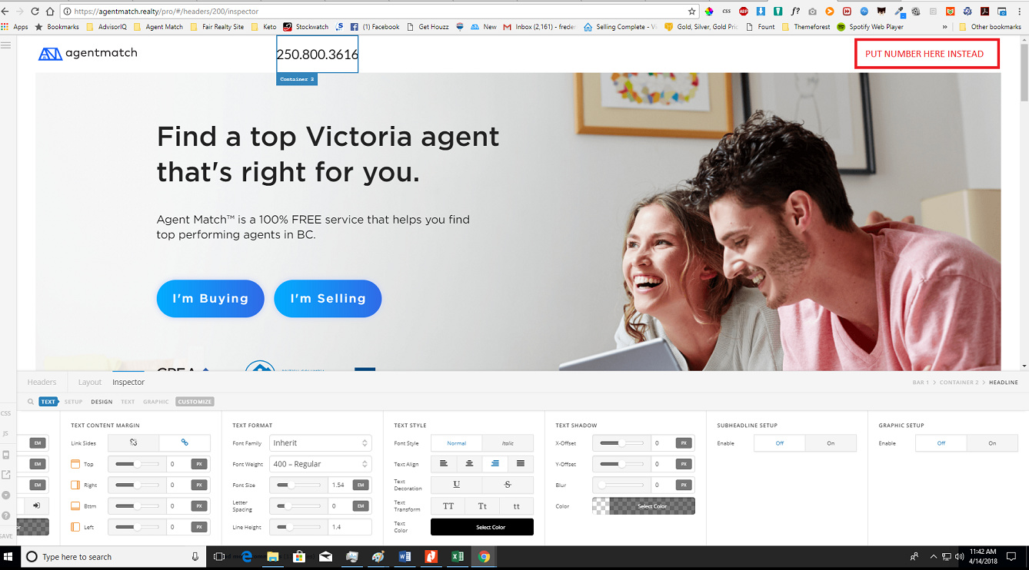The height and width of the screenshot is (570, 1029).
Task: Switch to the Layout tab
Action: click(x=89, y=382)
